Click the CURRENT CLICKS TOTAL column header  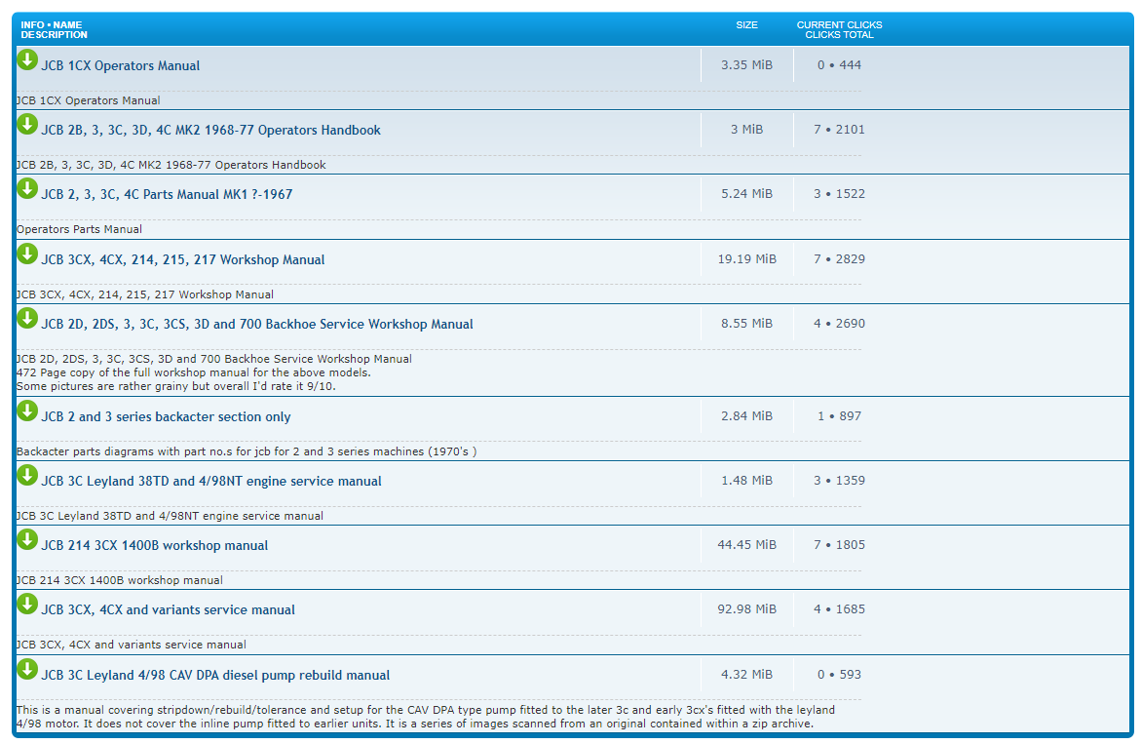coord(839,30)
